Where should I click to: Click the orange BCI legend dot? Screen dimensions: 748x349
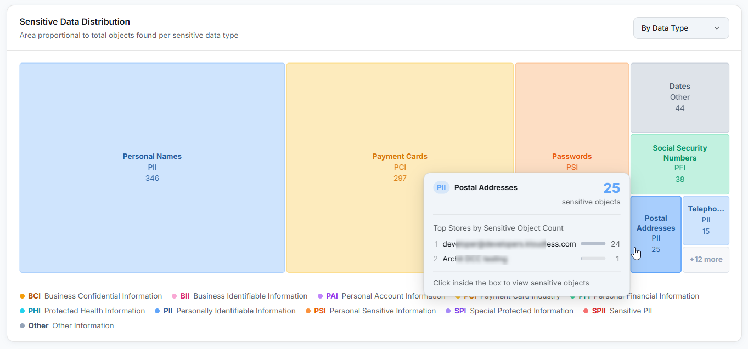(22, 296)
